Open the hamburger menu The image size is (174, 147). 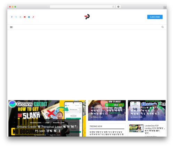(x=11, y=27)
